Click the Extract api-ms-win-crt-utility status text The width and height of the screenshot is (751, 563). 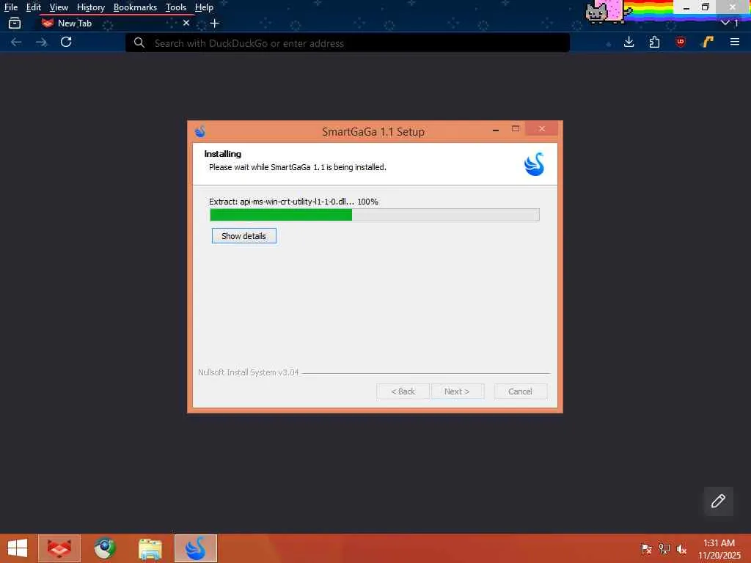(x=293, y=202)
